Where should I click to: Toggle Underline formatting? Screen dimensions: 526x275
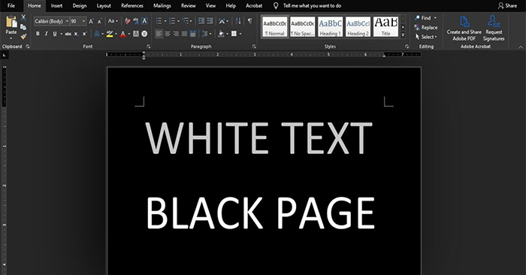tap(55, 34)
